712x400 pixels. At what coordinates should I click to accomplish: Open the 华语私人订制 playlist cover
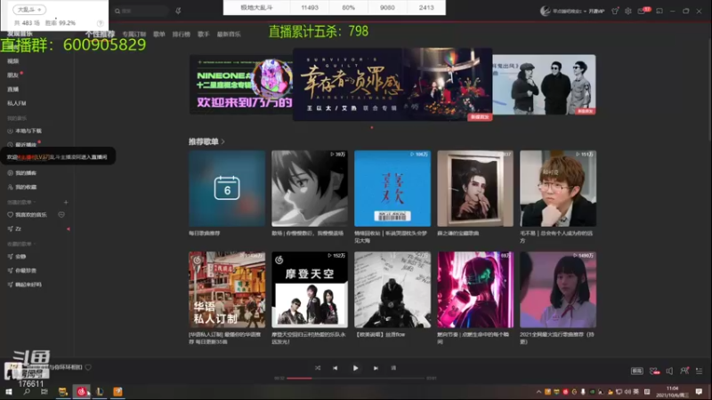(x=227, y=290)
